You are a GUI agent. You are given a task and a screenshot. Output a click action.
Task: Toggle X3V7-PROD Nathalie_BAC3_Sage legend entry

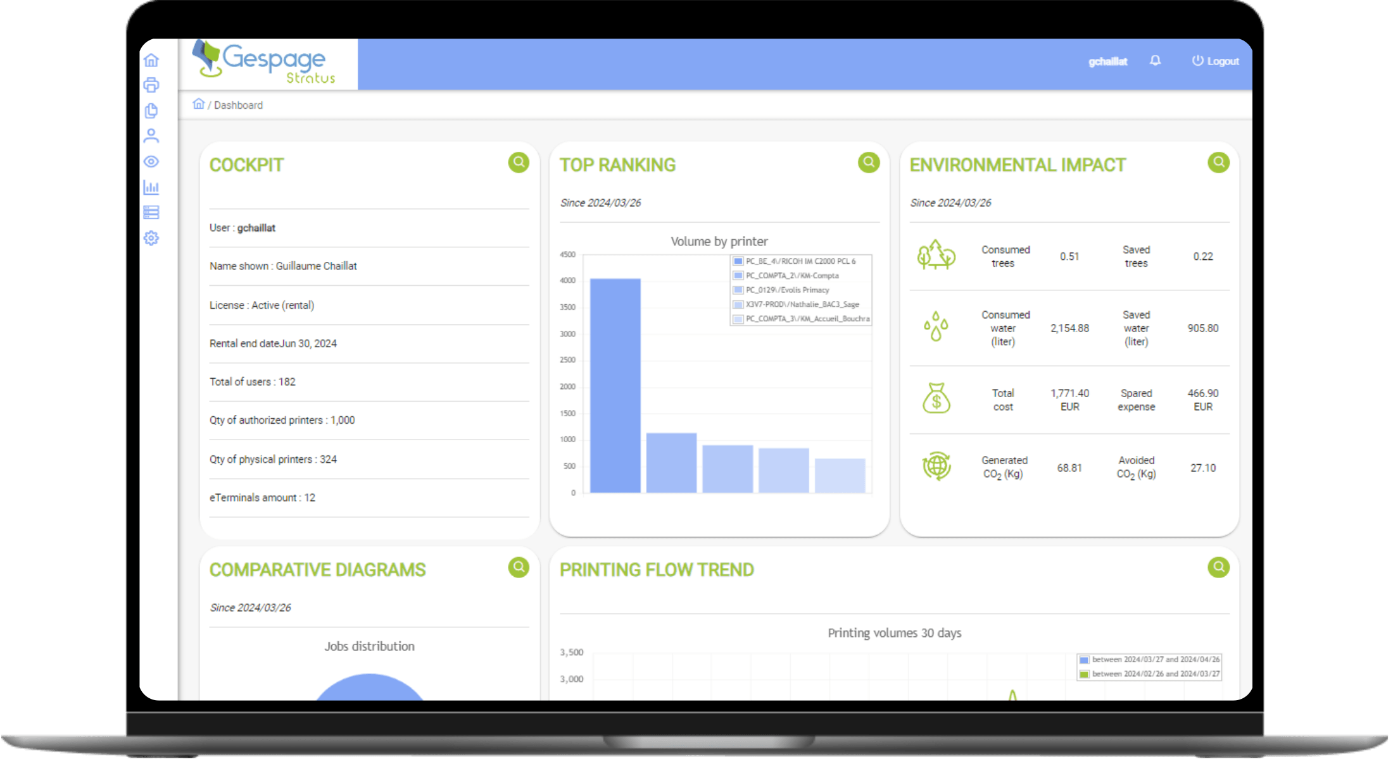[797, 305]
